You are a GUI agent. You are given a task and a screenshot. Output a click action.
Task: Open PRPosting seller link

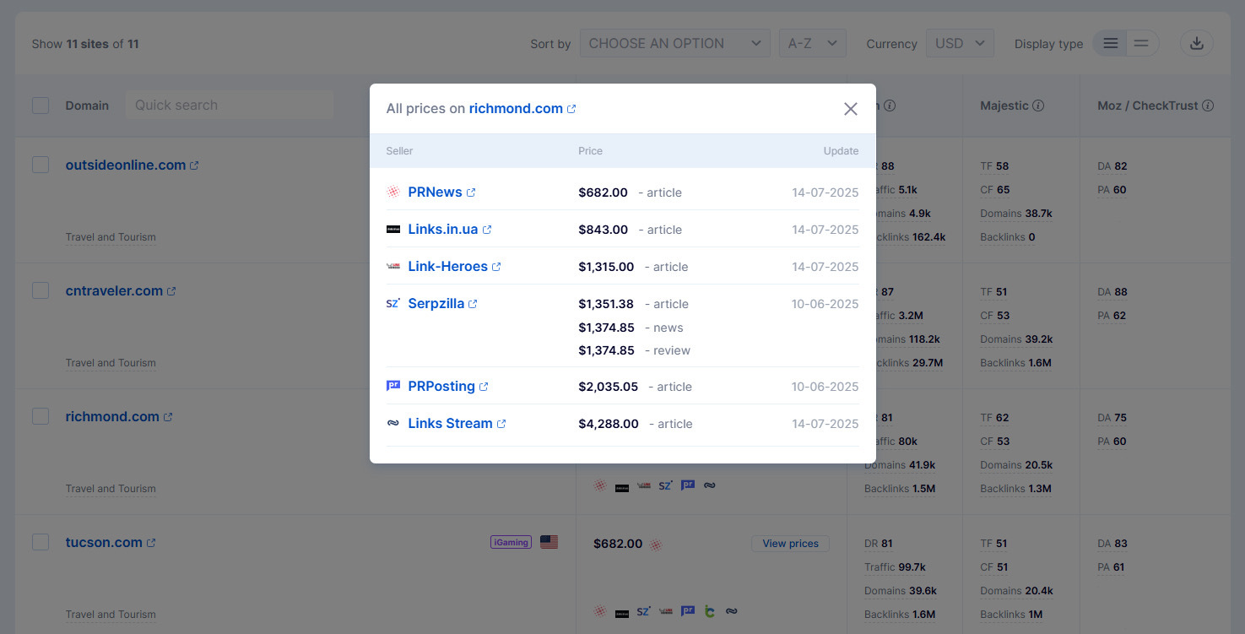tap(441, 387)
